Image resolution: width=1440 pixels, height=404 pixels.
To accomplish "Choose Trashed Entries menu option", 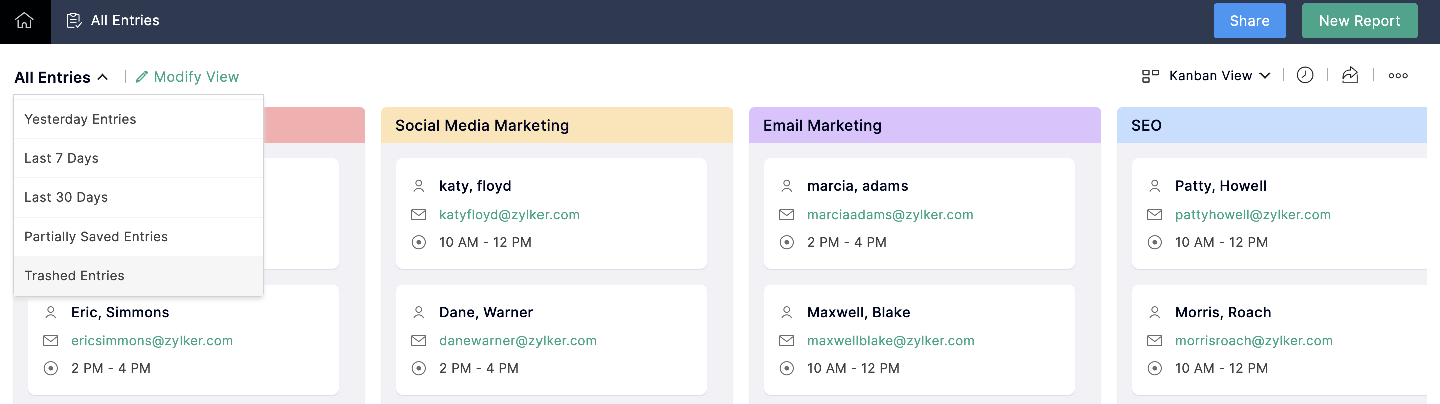I will click(74, 276).
